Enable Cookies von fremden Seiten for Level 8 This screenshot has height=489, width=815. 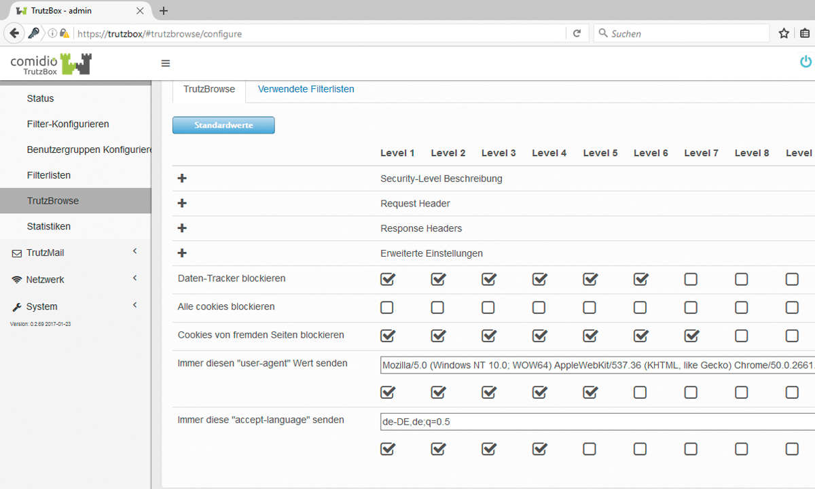[x=742, y=336]
